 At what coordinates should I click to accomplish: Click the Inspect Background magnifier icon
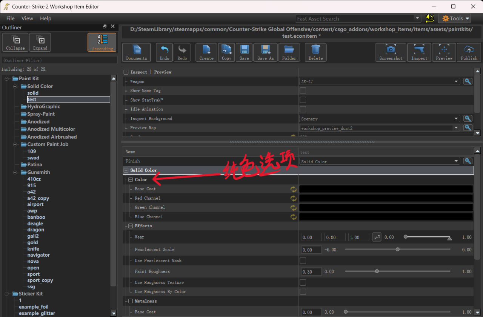[468, 119]
